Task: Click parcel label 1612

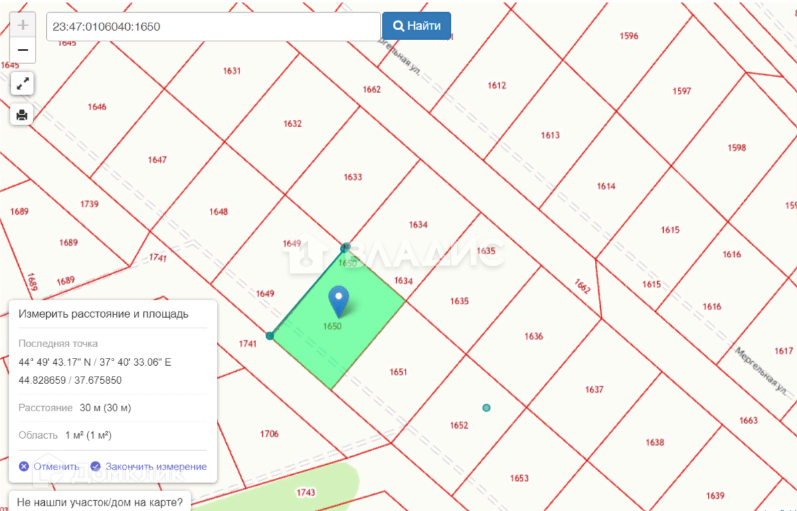Action: 497,86
